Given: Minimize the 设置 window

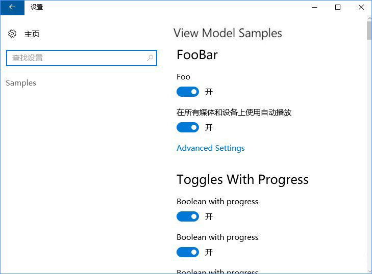Looking at the screenshot, I should click(314, 7).
